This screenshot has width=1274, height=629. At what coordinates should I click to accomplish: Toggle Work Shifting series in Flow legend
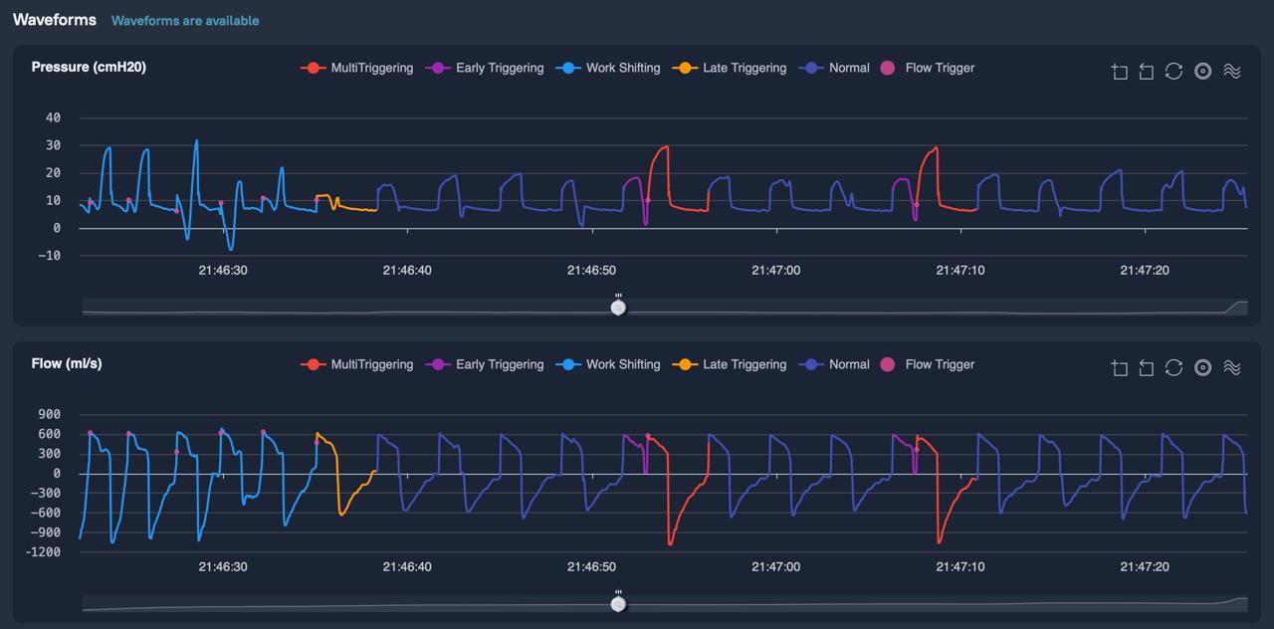point(609,364)
